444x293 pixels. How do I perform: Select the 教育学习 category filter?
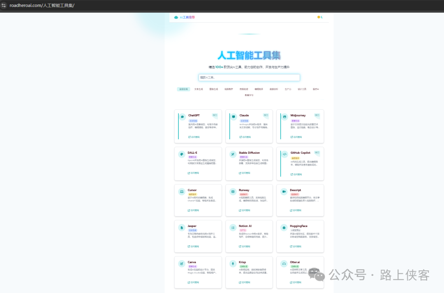point(249,95)
